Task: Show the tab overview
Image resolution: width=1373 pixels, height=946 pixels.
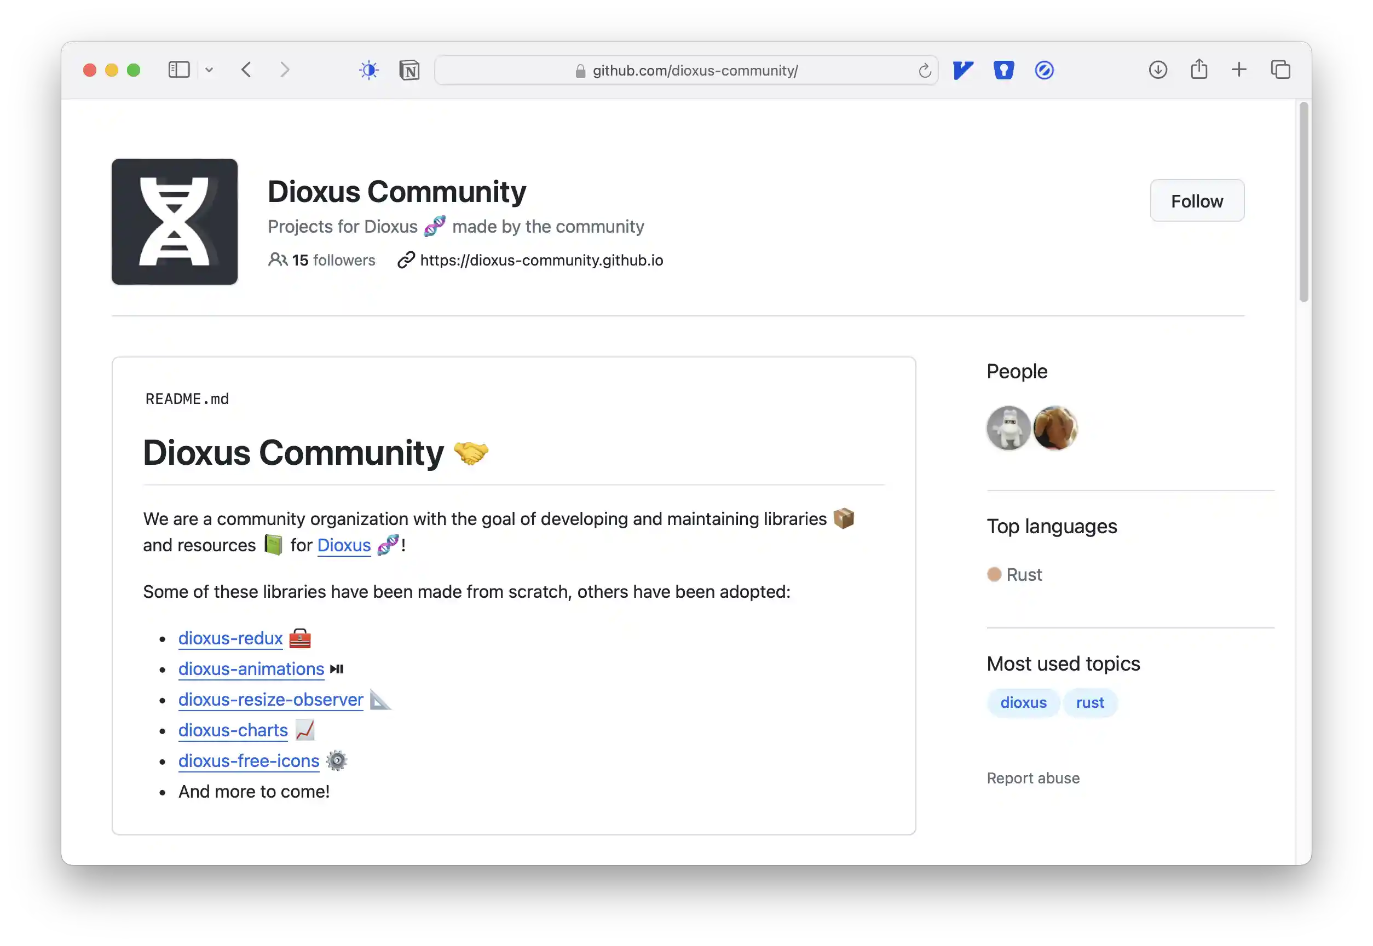Action: pos(1280,70)
